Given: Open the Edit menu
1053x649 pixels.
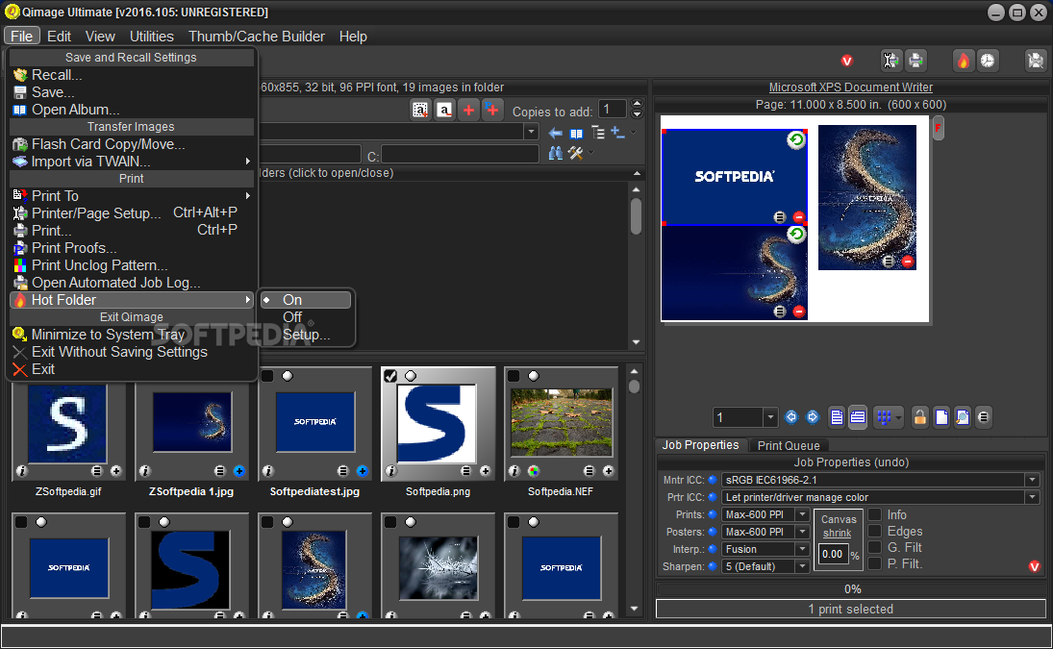Looking at the screenshot, I should [x=59, y=37].
